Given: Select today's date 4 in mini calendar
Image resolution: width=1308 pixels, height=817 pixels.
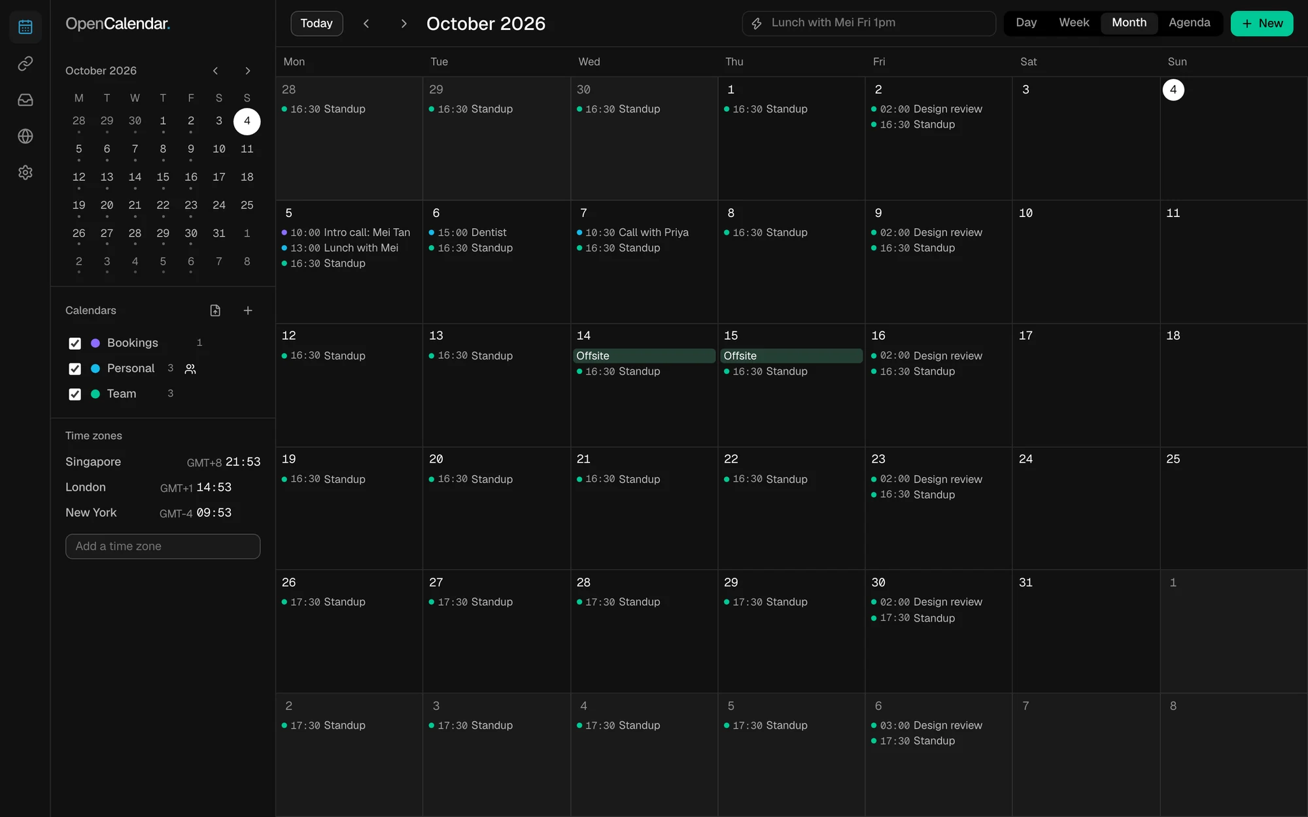Looking at the screenshot, I should (x=247, y=121).
